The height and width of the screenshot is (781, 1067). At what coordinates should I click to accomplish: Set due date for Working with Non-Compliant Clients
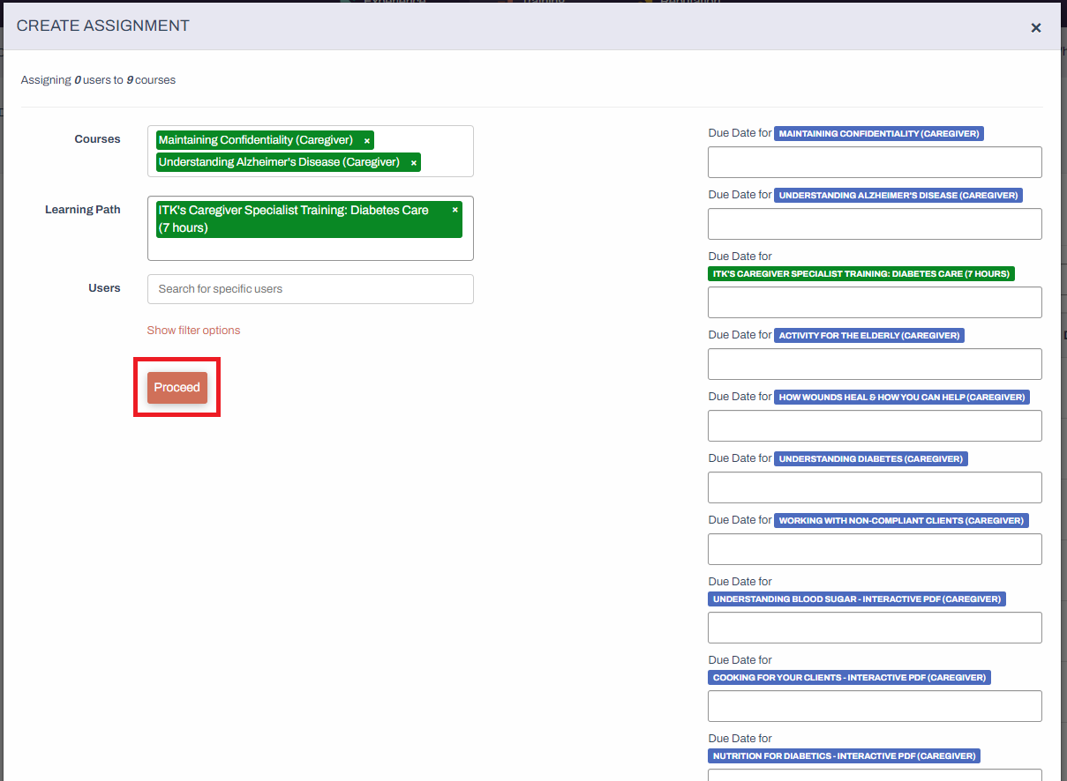pos(874,548)
